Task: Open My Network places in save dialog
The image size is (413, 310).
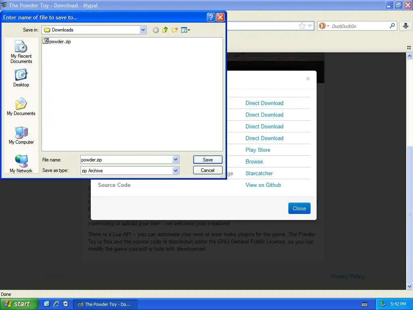Action: point(21,164)
